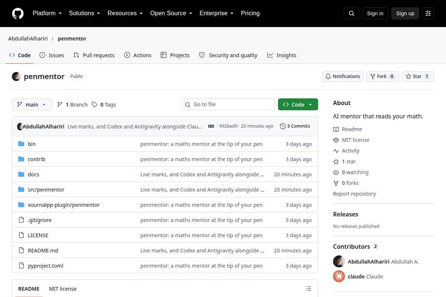Select the MIT license tab below file list
The width and height of the screenshot is (446, 297).
[63, 289]
